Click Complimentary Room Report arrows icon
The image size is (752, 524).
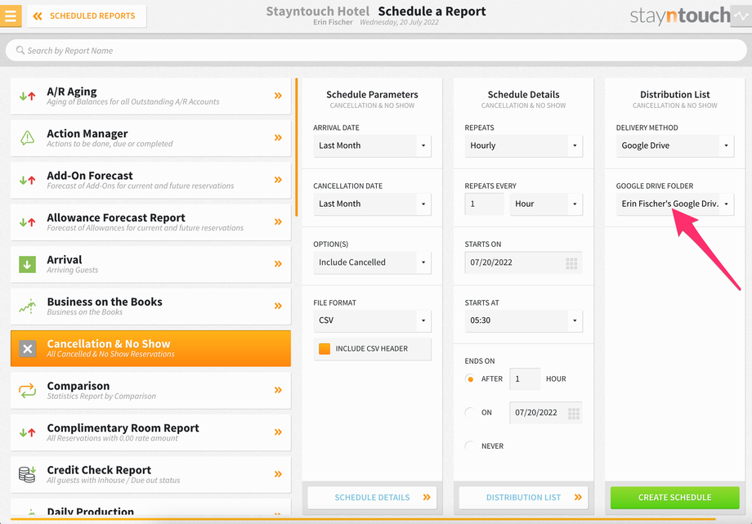27,432
